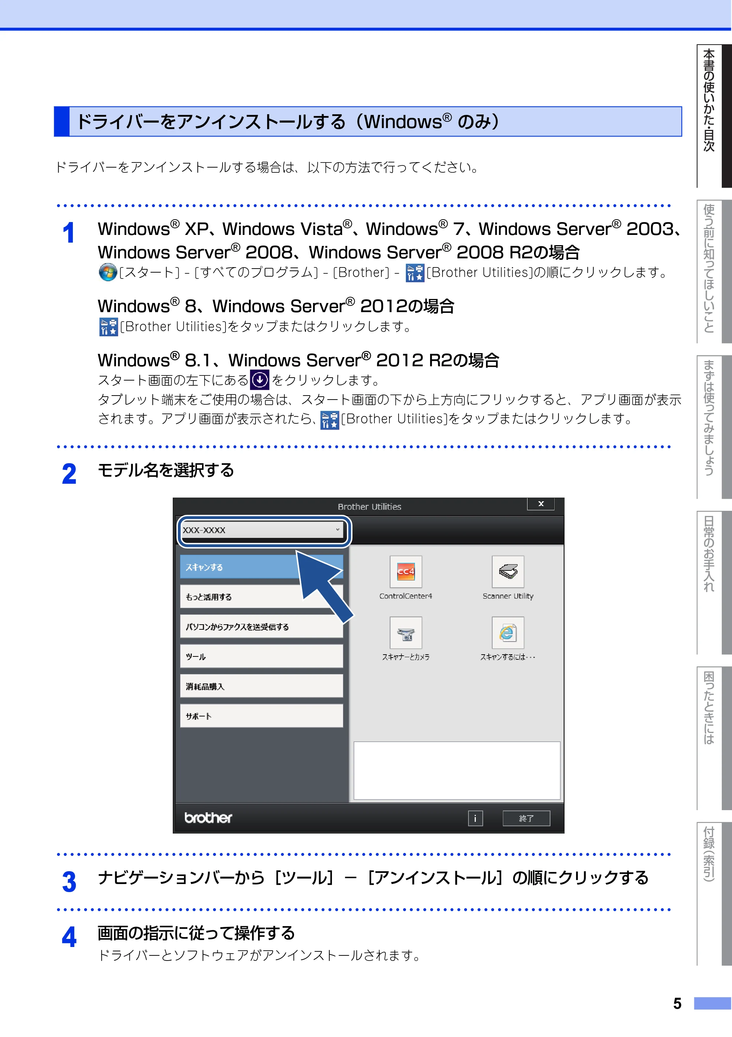The width and height of the screenshot is (732, 1037).
Task: Click Brother Utilities icon in Windows 8.1 paragraph
Action: point(330,420)
